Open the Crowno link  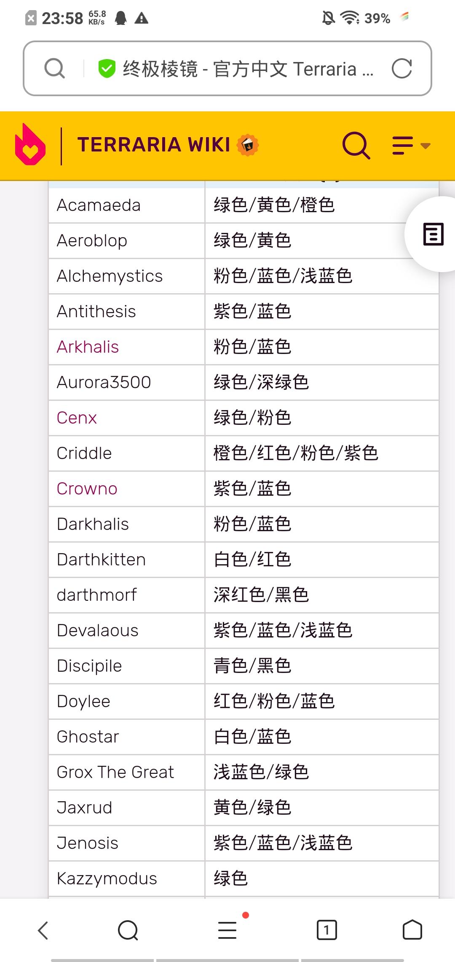87,489
